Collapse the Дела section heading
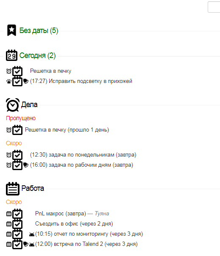The image size is (220, 256). pos(29,105)
